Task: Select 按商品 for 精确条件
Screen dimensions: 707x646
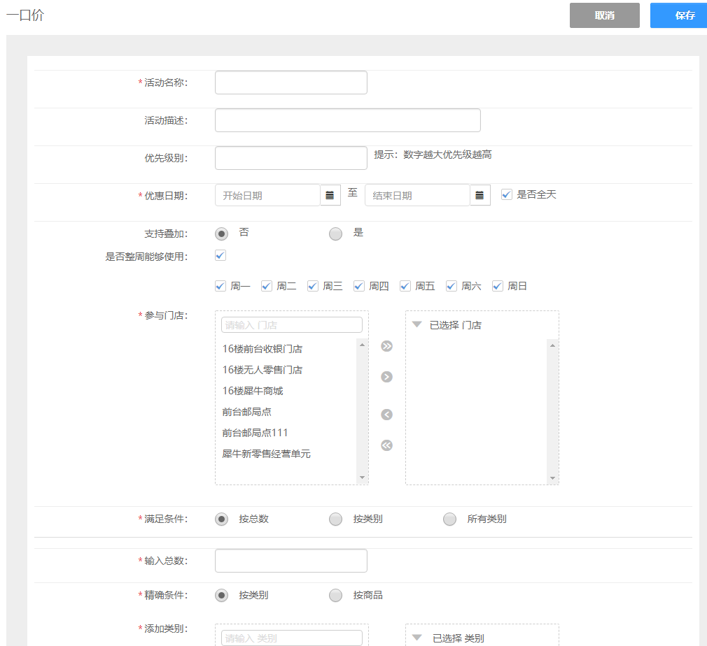Action: pyautogui.click(x=335, y=595)
